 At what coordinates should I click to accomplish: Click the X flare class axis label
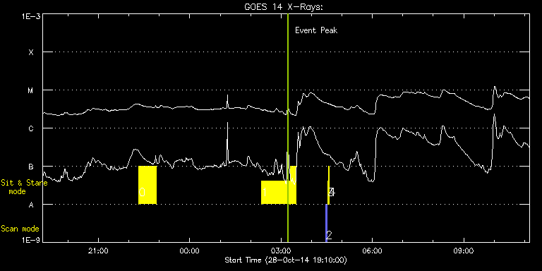[31, 52]
